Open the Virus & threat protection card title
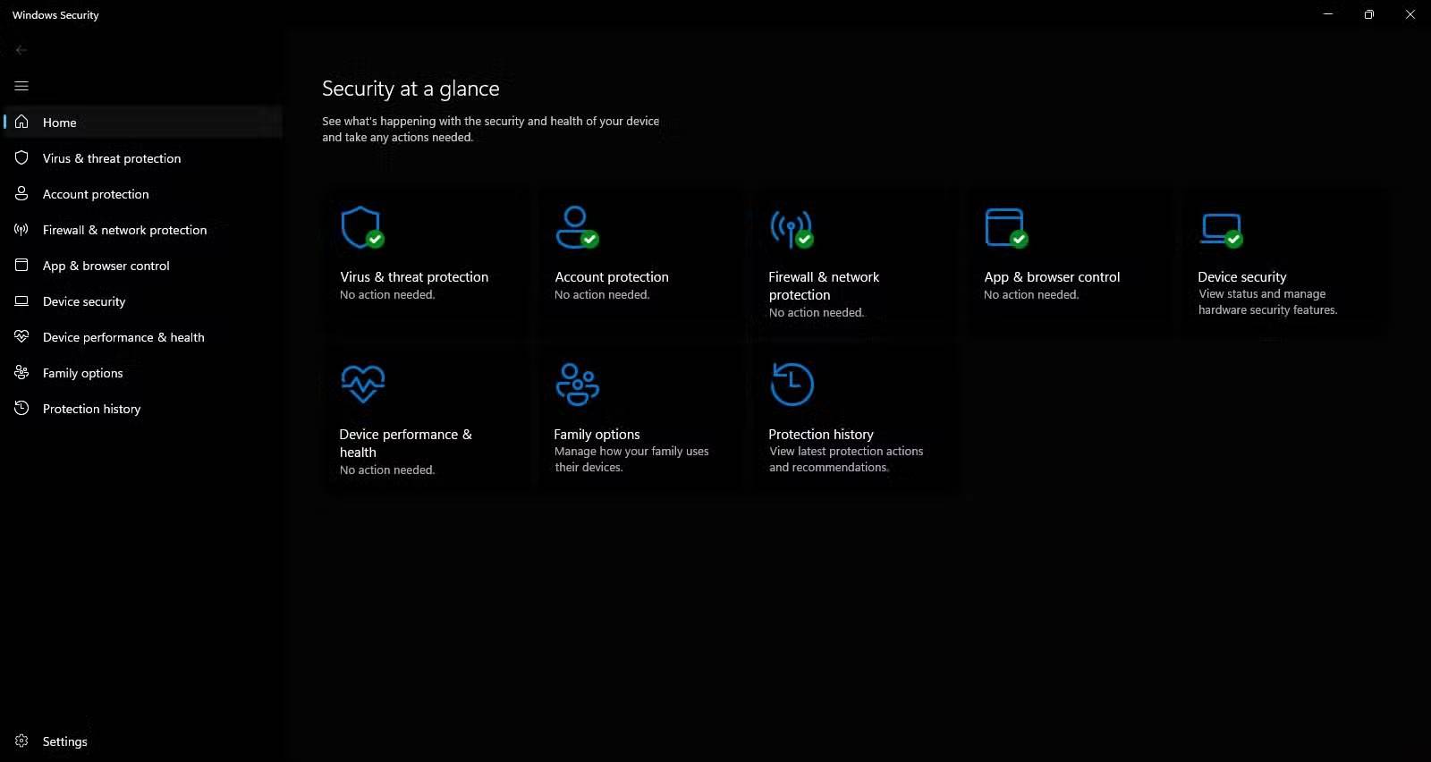This screenshot has height=762, width=1431. (414, 277)
